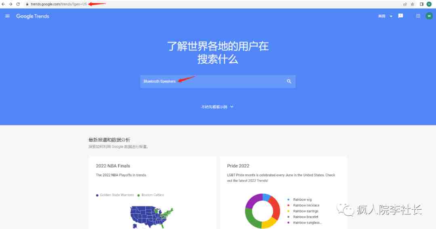436x229 pixels.
Task: Click Rainbow sunglasses legend entry
Action: tap(304, 223)
